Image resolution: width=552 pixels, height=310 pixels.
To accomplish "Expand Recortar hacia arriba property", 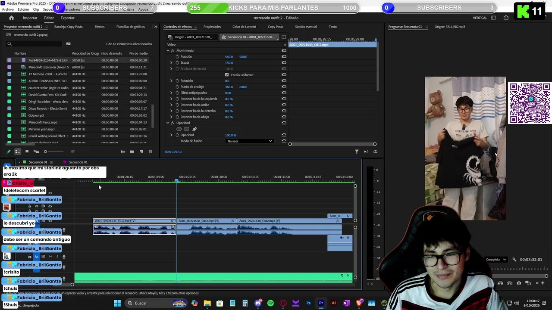I will click(171, 105).
